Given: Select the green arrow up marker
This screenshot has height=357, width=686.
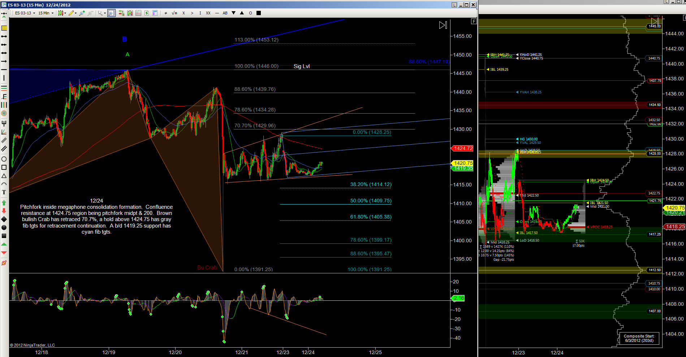Looking at the screenshot, I should pos(4,203).
